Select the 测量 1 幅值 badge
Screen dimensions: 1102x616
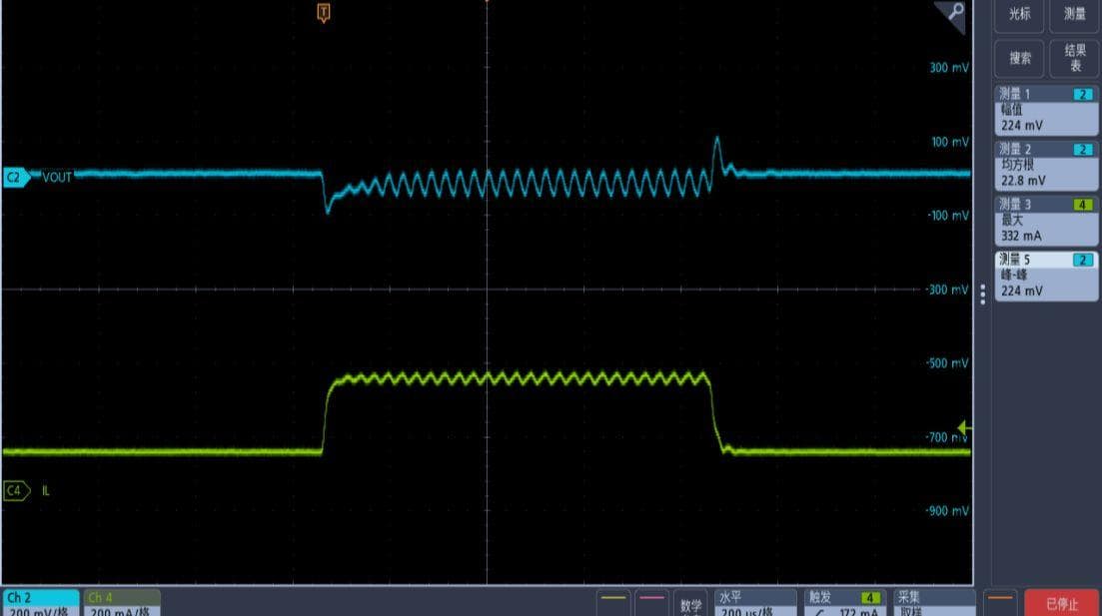(x=1046, y=110)
